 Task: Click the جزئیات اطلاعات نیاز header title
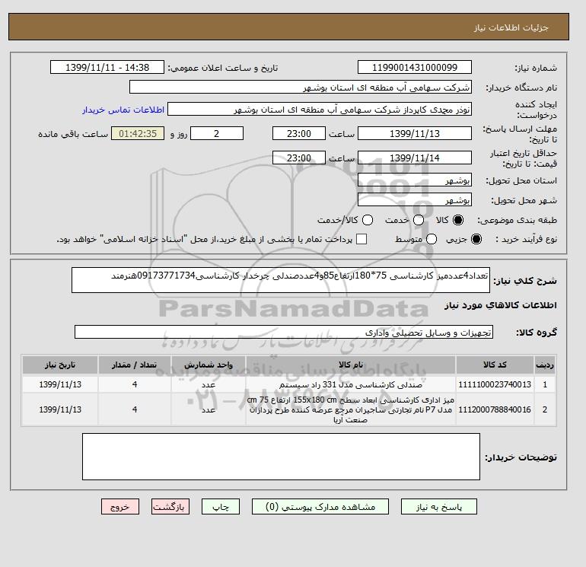[x=511, y=27]
